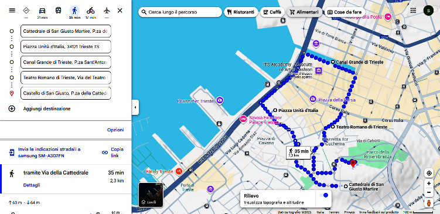Image resolution: width=440 pixels, height=214 pixels.
Task: Select walking travel mode
Action: coord(74,11)
